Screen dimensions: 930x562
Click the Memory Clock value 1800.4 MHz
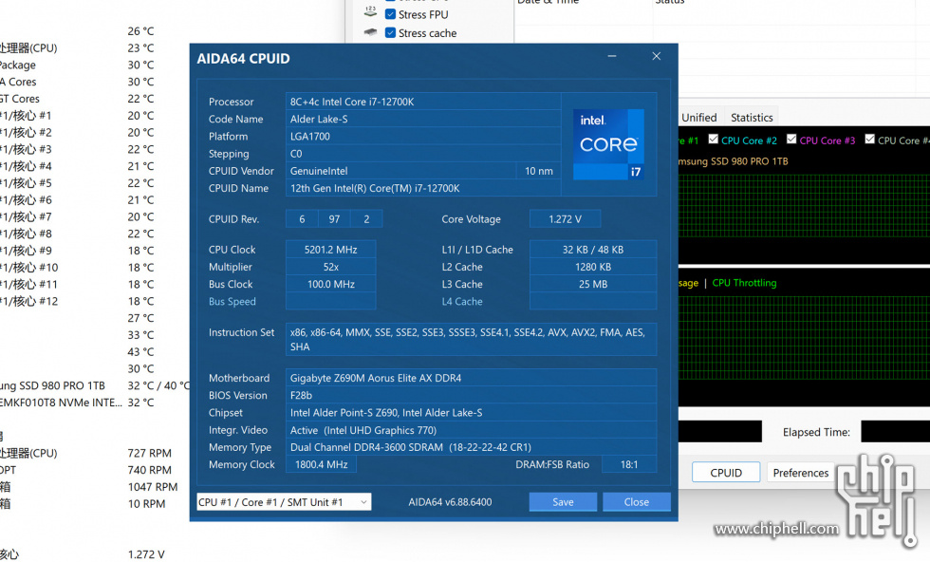pos(321,464)
